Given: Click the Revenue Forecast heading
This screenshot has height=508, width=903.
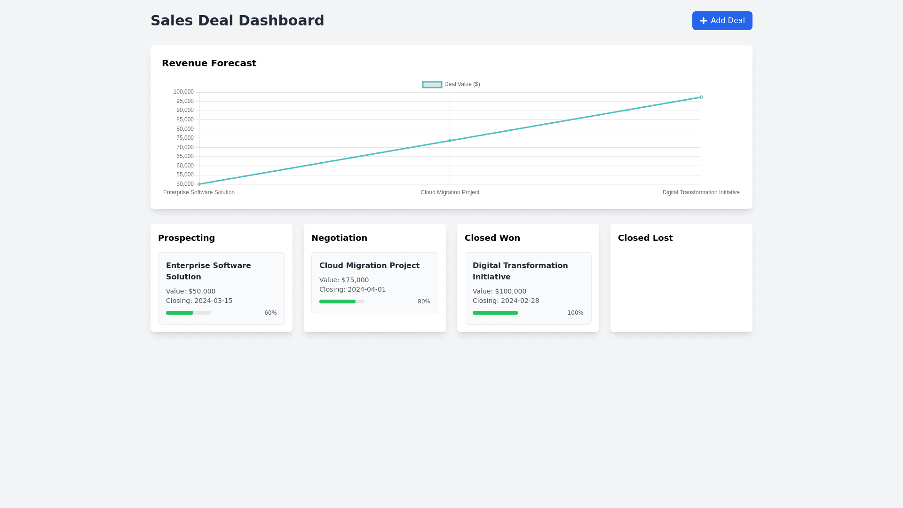Looking at the screenshot, I should [x=209, y=63].
